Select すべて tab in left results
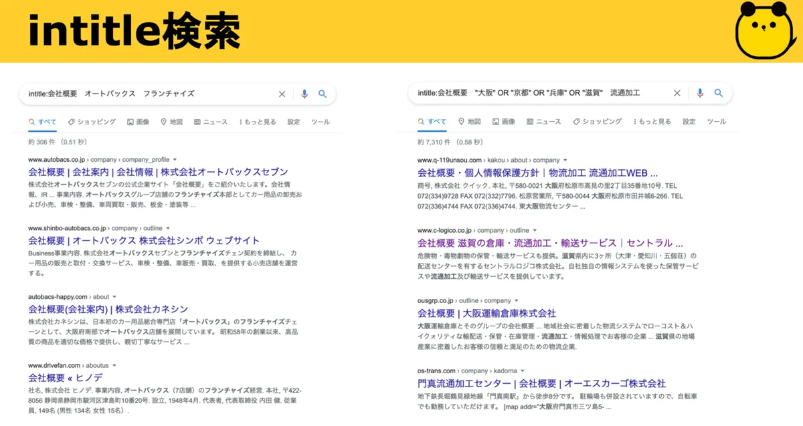 coord(42,122)
